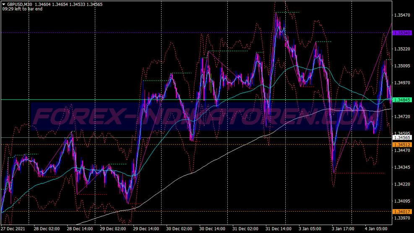Screen dimensions: 414x233
Task: Click the 1.34720 price scale value
Action: (x=402, y=117)
